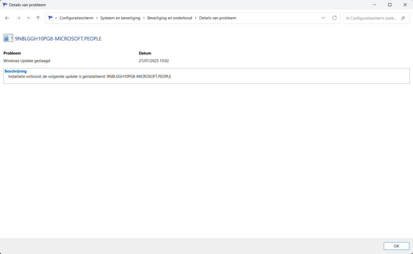
Task: Click the Beschrijving description text box
Action: [206, 76]
